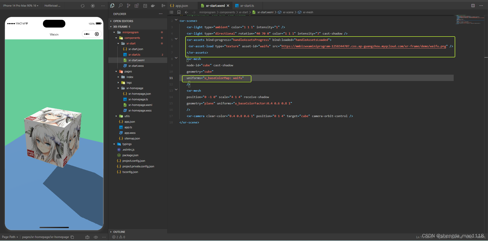Screen dimensions: 488x241
Task: Expand the logs folder
Action: tap(118, 83)
